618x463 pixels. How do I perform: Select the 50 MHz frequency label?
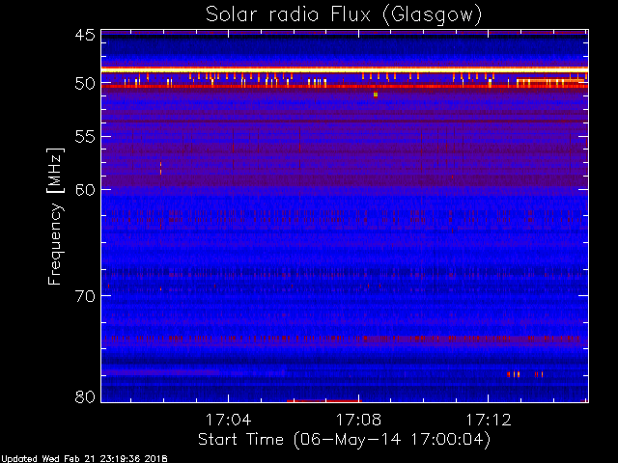85,84
